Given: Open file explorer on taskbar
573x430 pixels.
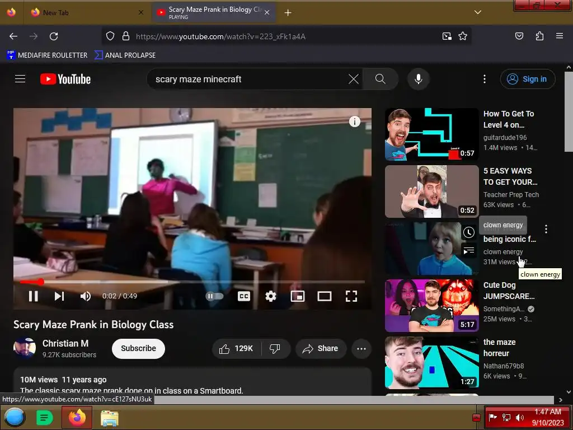Looking at the screenshot, I should (x=109, y=418).
